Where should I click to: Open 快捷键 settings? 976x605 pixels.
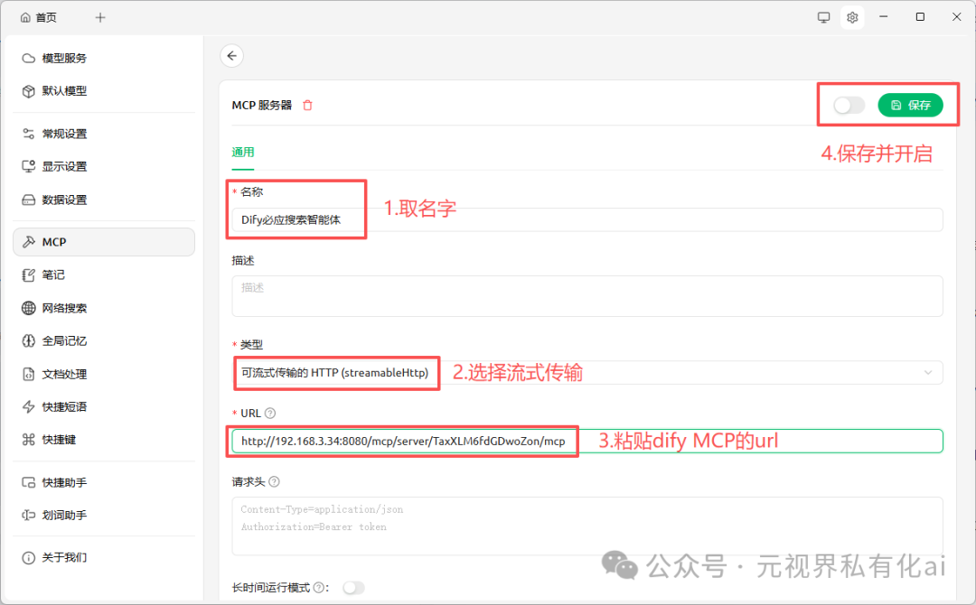click(104, 440)
